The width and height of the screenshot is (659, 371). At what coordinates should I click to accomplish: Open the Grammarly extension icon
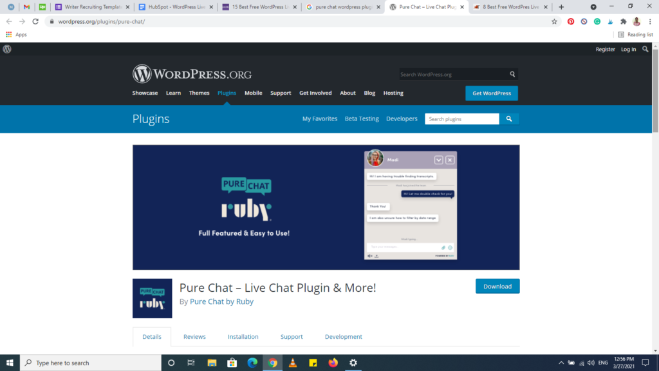pyautogui.click(x=597, y=21)
